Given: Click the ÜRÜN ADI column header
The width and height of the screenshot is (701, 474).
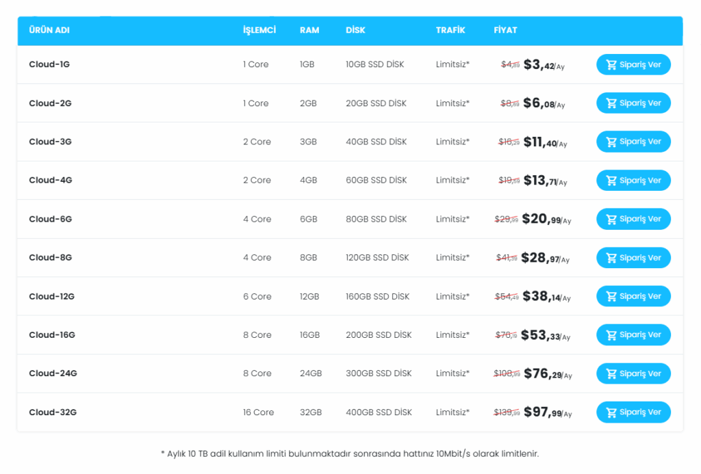Looking at the screenshot, I should pos(49,30).
